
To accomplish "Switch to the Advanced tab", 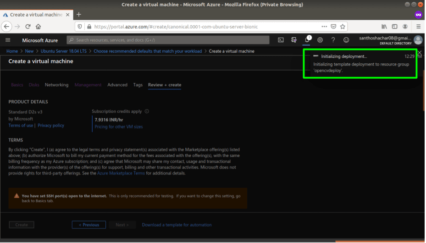I will tap(117, 85).
